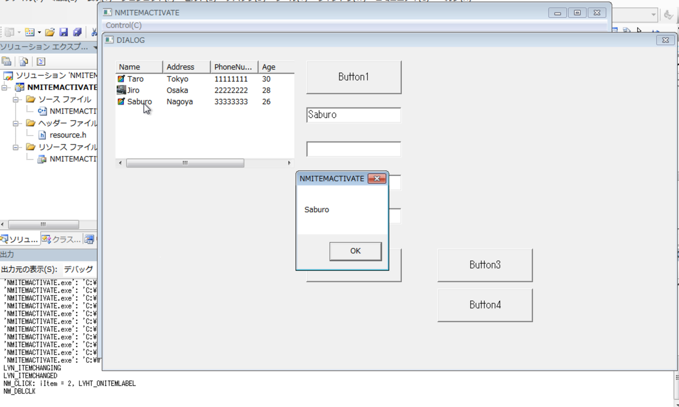
Task: Click OK in the NMITEMACTIVATE message box
Action: 355,251
